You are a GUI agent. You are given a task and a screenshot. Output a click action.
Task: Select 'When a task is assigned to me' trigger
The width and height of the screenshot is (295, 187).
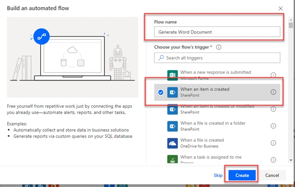click(x=217, y=159)
